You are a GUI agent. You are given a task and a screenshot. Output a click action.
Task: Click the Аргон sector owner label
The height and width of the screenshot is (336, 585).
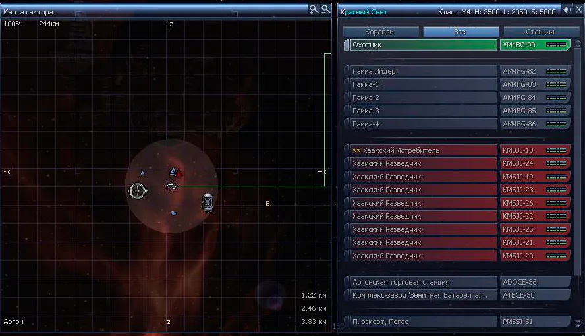coord(13,322)
